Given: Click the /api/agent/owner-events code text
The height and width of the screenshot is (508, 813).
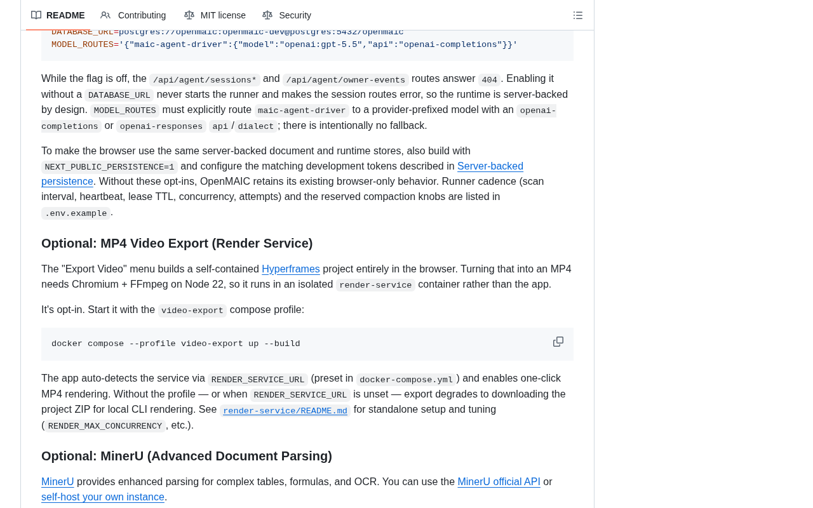Looking at the screenshot, I should click(346, 80).
